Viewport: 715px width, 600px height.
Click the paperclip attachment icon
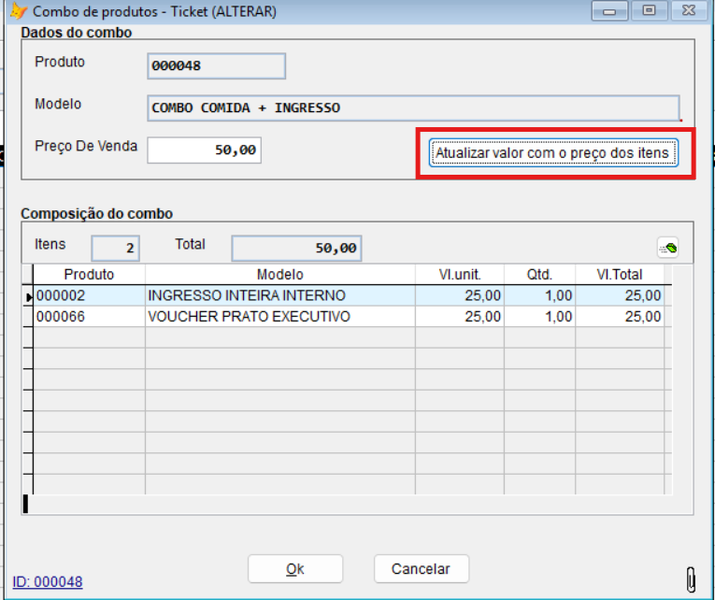[x=691, y=577]
